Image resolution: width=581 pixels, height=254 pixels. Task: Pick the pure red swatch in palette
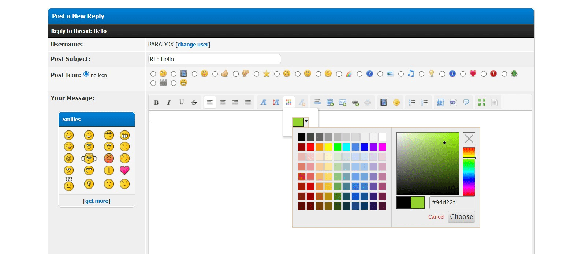coord(310,147)
